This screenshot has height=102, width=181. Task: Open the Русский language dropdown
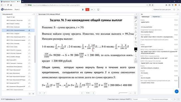click(141, 99)
